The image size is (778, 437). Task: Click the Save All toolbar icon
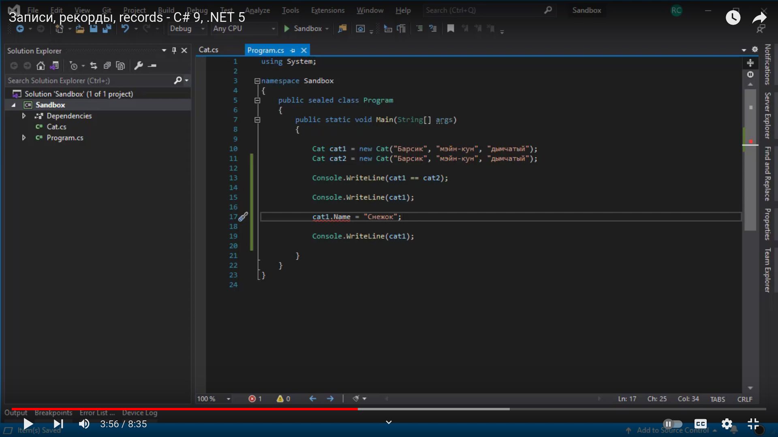[x=107, y=29]
